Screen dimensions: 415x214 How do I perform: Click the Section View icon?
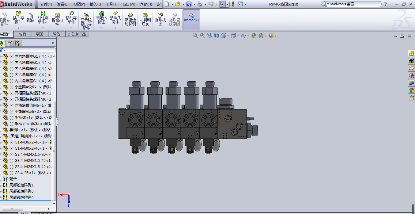(x=217, y=36)
